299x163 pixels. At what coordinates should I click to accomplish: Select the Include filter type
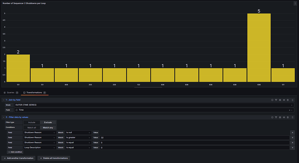coord(32,123)
